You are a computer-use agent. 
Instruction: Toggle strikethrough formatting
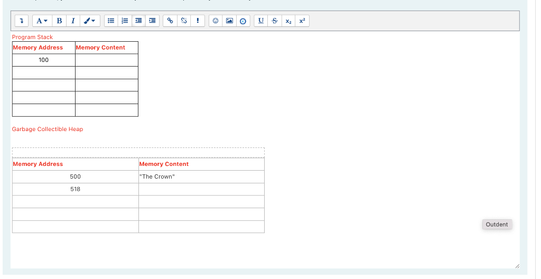click(x=275, y=21)
